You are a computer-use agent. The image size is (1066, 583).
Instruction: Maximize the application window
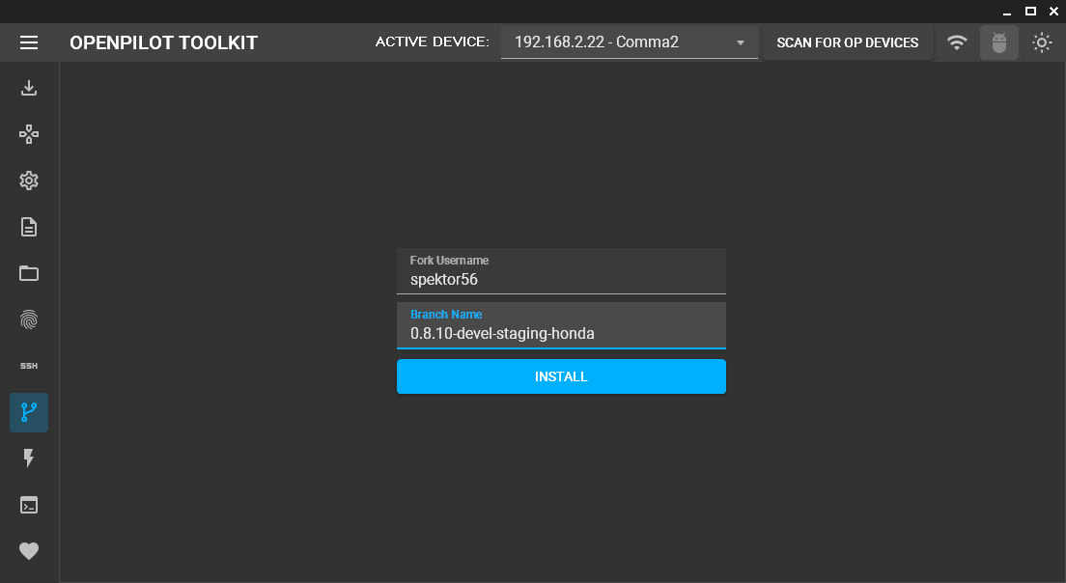[x=1030, y=11]
